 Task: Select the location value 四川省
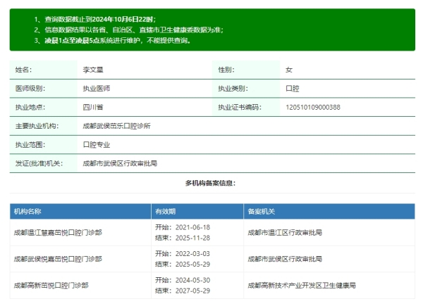pyautogui.click(x=93, y=107)
